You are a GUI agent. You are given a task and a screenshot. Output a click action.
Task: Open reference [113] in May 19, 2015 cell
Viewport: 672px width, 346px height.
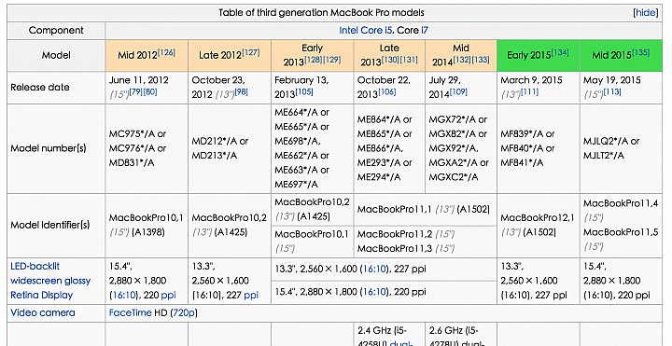[x=612, y=91]
